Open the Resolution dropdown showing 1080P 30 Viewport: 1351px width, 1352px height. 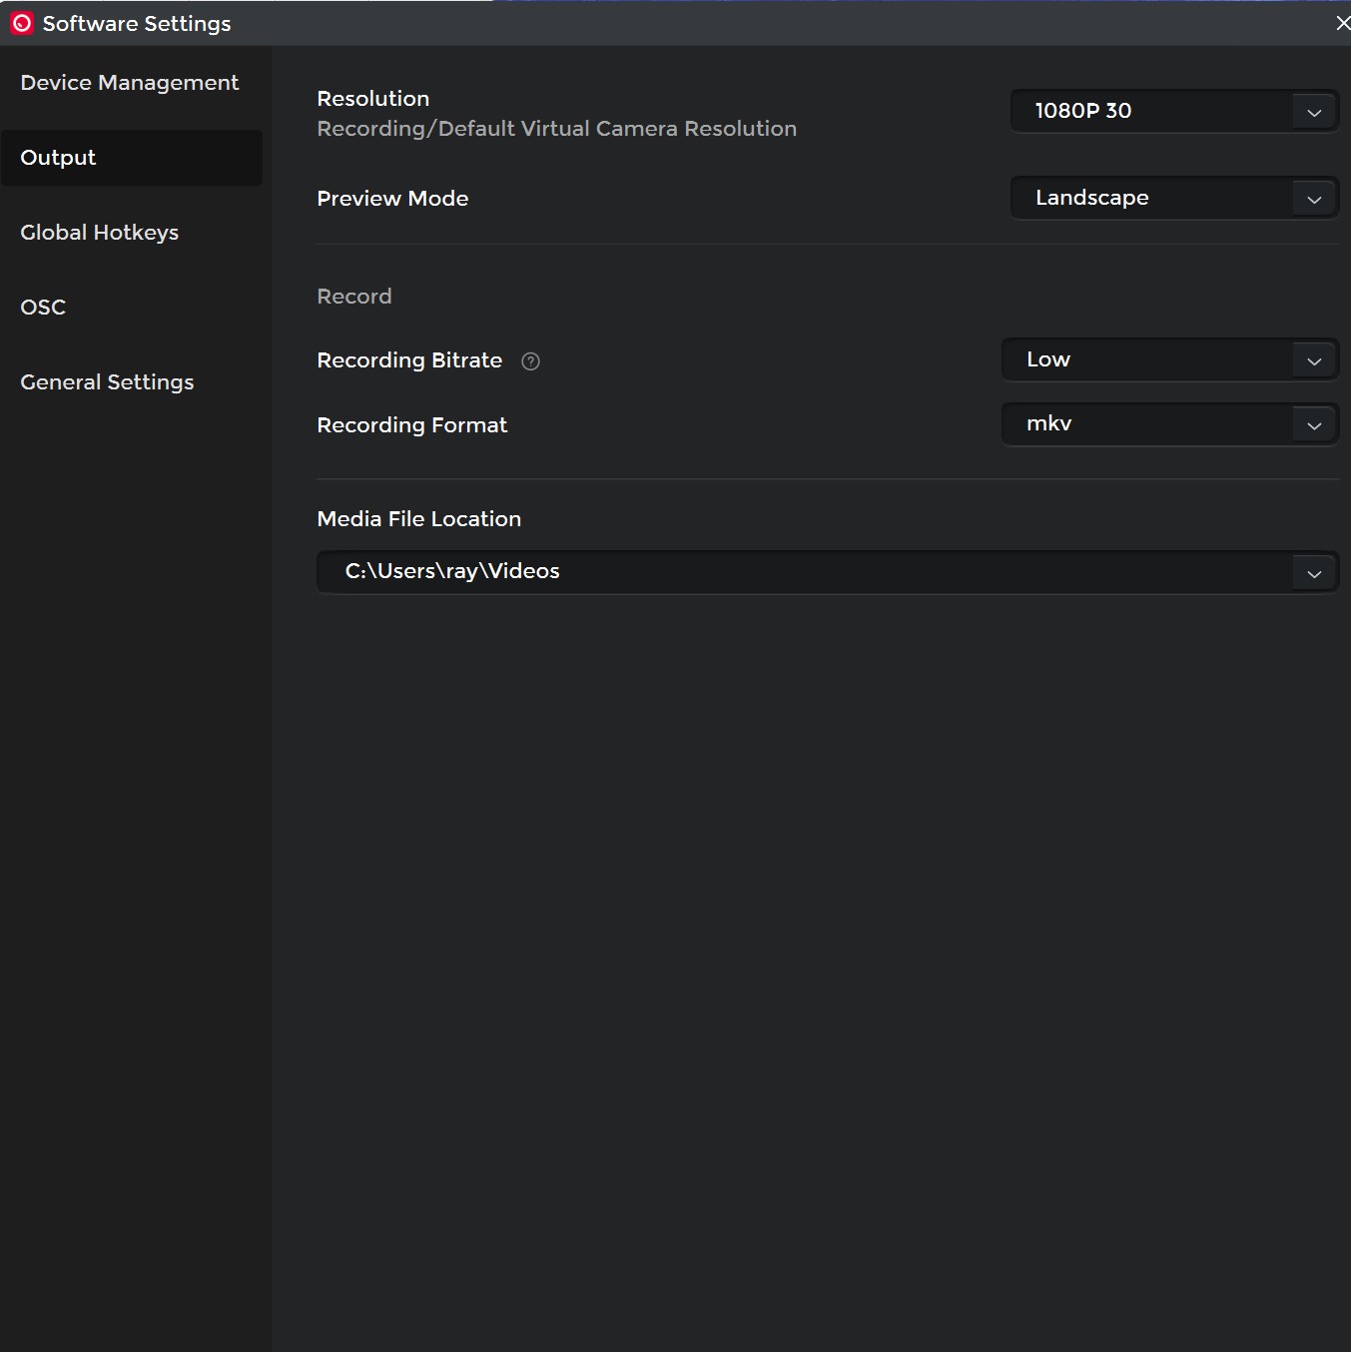click(x=1148, y=111)
